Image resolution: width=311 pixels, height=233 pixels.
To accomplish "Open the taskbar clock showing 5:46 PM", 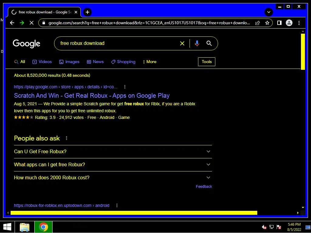I will (294, 227).
